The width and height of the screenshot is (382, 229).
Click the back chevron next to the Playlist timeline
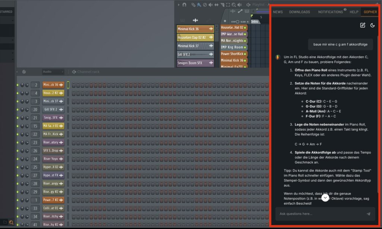tap(253, 11)
